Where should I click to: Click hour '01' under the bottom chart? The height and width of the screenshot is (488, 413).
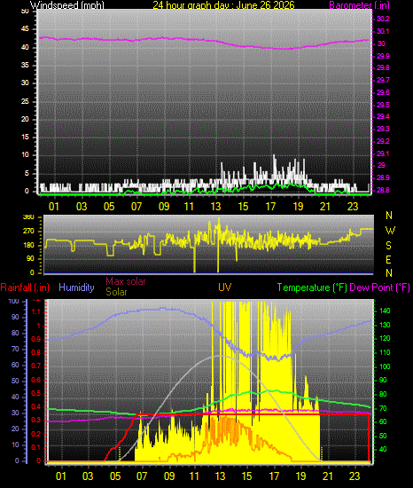point(61,476)
